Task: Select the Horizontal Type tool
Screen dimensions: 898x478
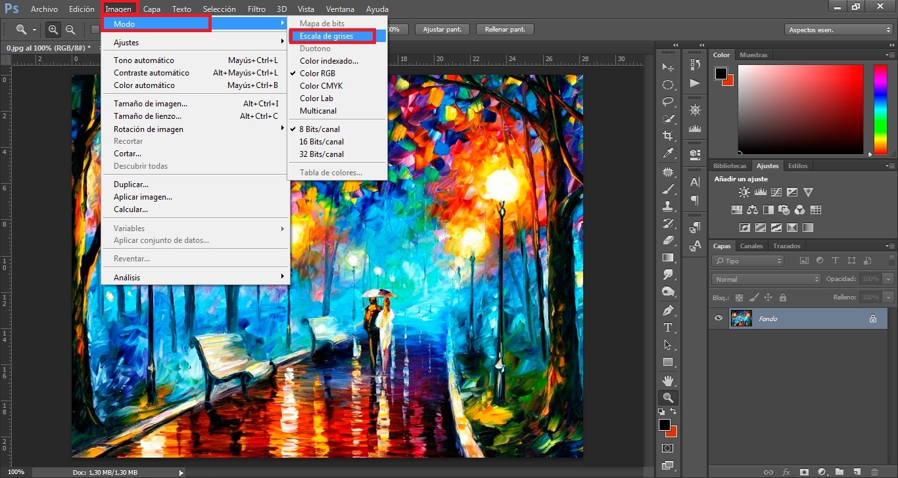Action: click(x=668, y=327)
